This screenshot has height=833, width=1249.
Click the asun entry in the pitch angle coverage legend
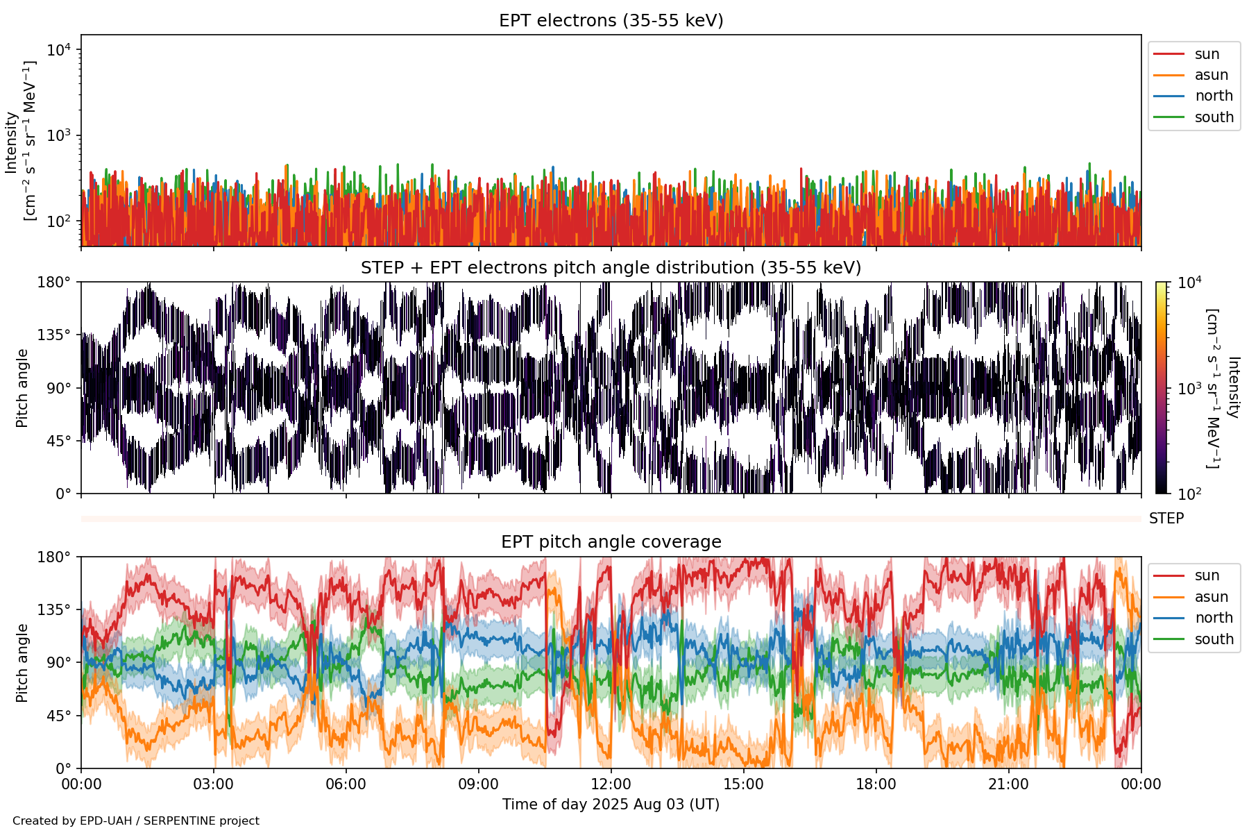coord(1211,597)
